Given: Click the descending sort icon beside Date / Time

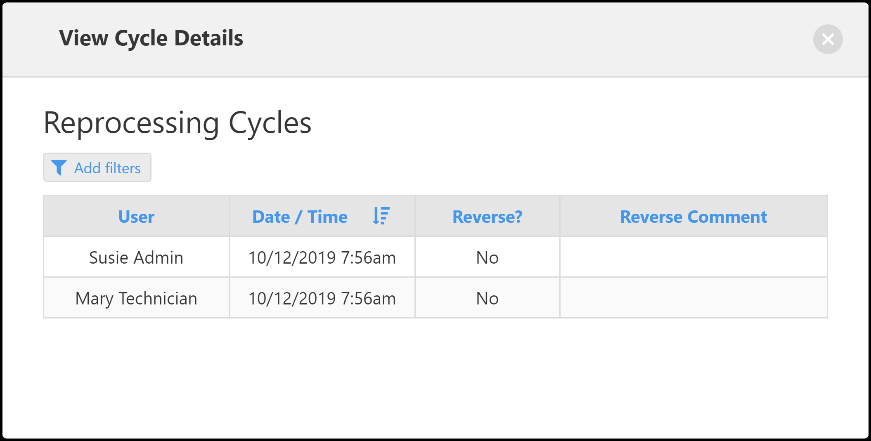Looking at the screenshot, I should pyautogui.click(x=381, y=216).
